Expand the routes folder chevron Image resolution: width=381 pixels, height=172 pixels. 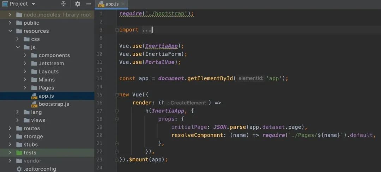click(x=10, y=128)
